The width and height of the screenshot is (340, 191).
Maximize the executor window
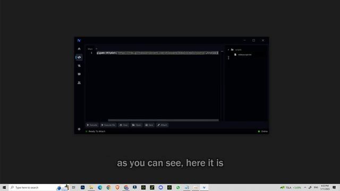(254, 40)
